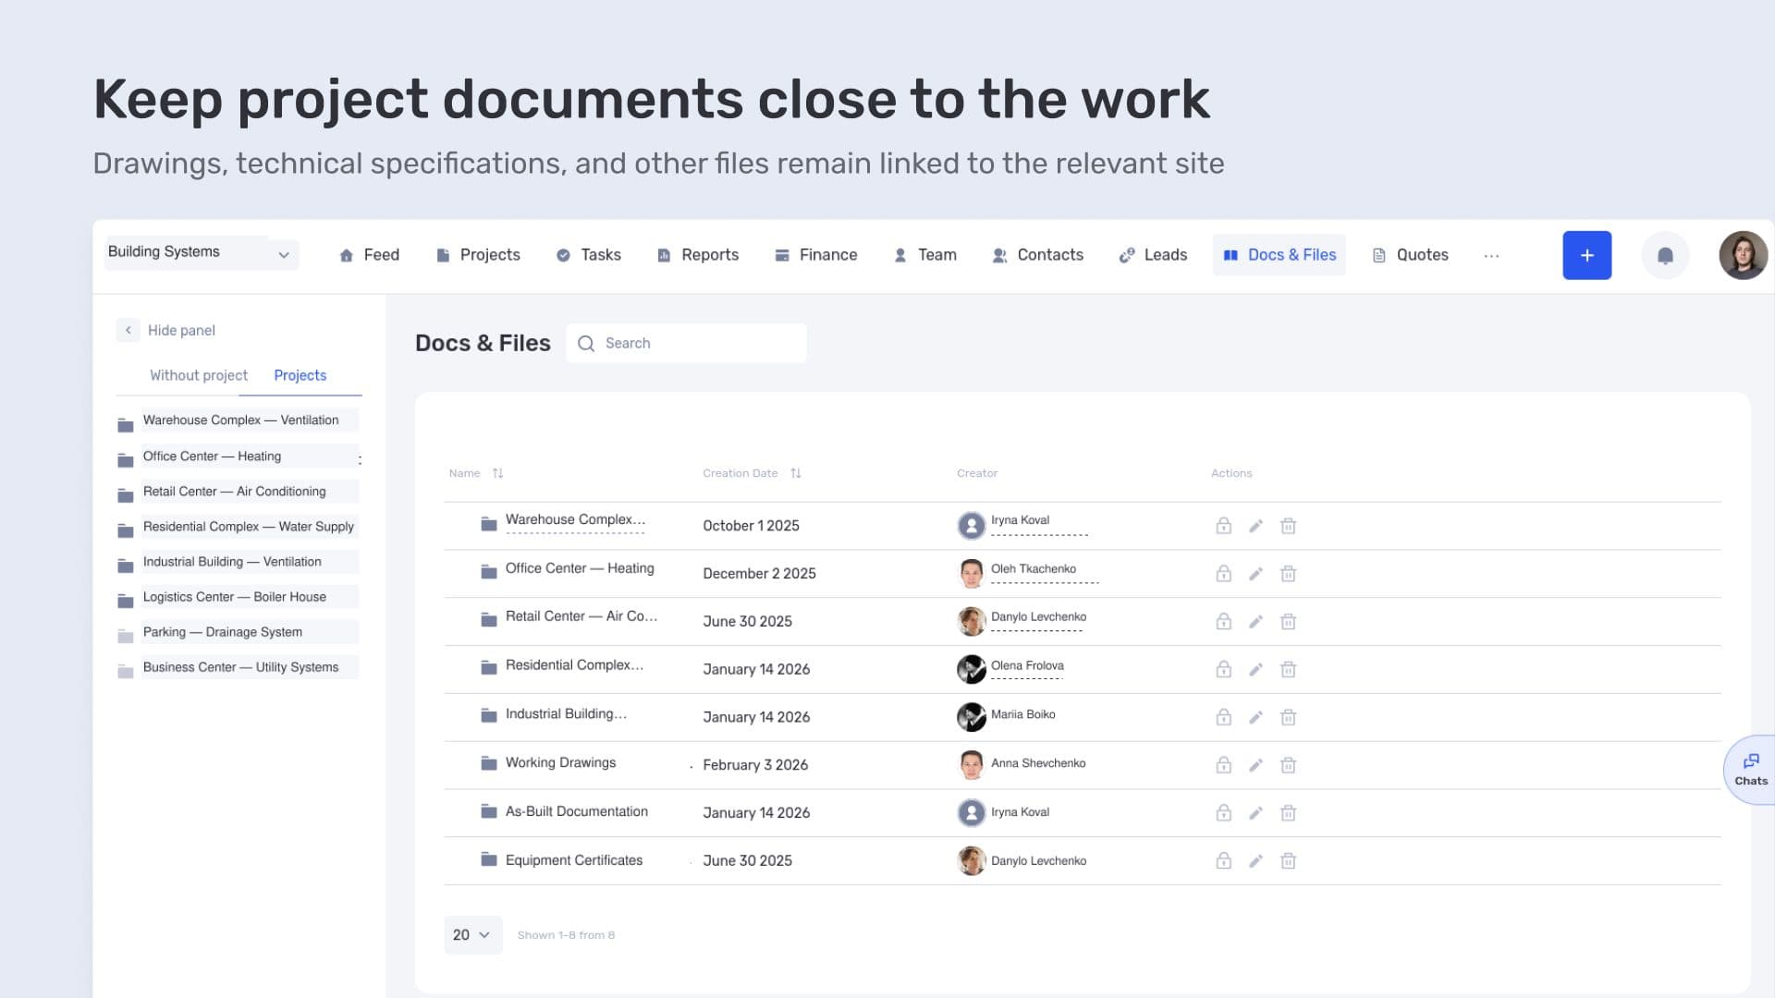
Task: Delete the Equipment Certificates folder
Action: coord(1288,861)
